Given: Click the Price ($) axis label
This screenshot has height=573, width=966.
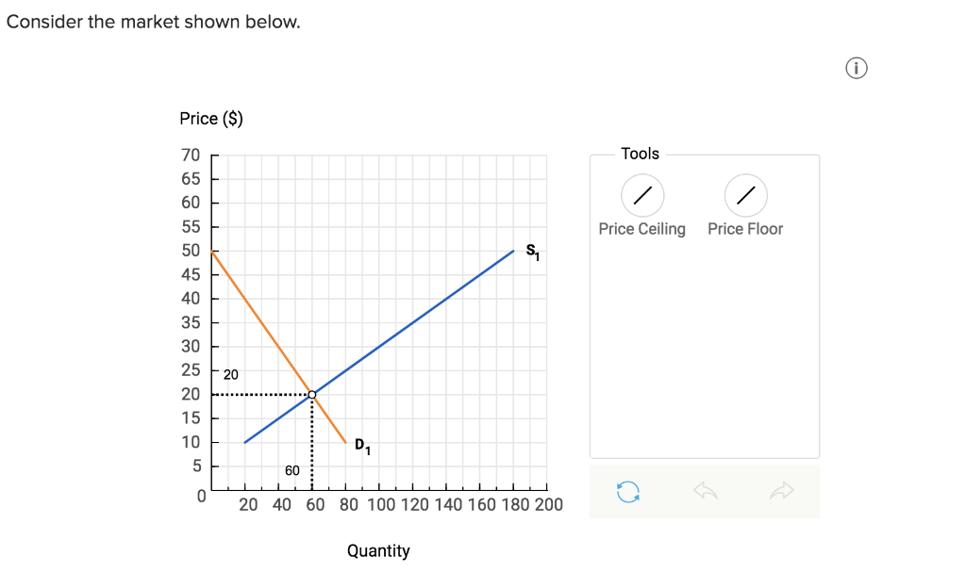Looking at the screenshot, I should 213,118.
